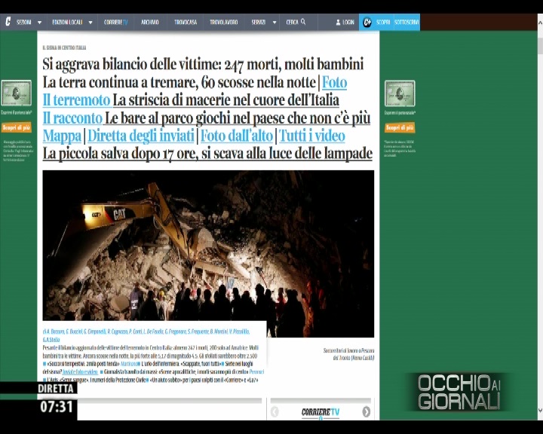
Task: Open the Corriere TV section
Action: pos(115,22)
